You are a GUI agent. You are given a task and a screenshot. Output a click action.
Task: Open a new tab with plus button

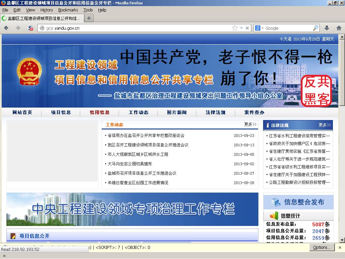pyautogui.click(x=89, y=18)
